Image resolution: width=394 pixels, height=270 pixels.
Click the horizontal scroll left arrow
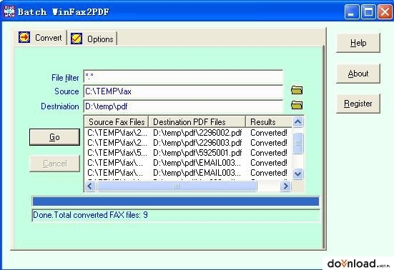coord(90,186)
